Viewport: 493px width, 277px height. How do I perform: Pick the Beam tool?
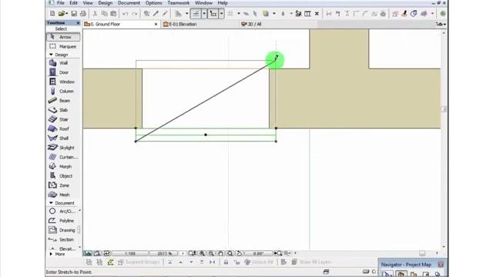coord(63,101)
